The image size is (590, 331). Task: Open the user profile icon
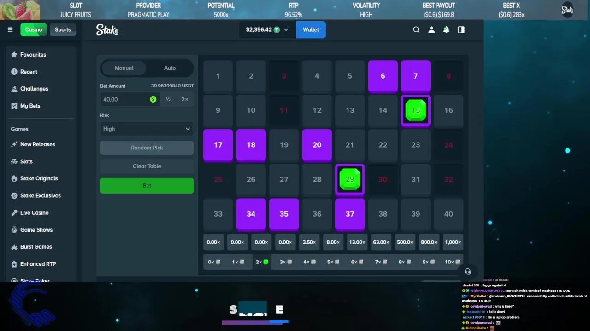[x=431, y=30]
